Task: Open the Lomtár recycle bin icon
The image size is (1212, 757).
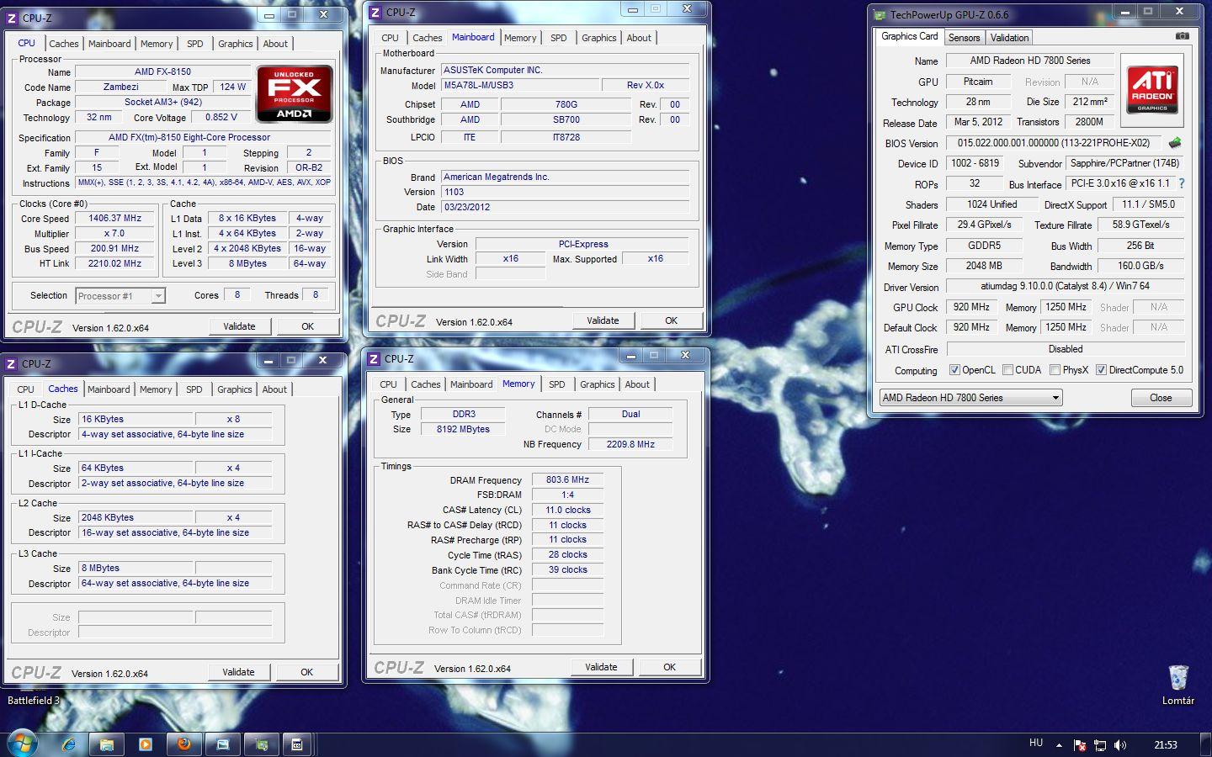Action: pyautogui.click(x=1178, y=685)
